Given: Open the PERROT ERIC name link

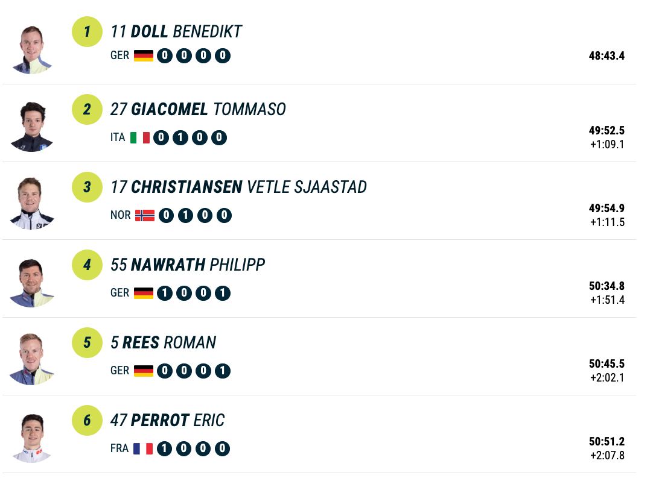Looking at the screenshot, I should [168, 420].
